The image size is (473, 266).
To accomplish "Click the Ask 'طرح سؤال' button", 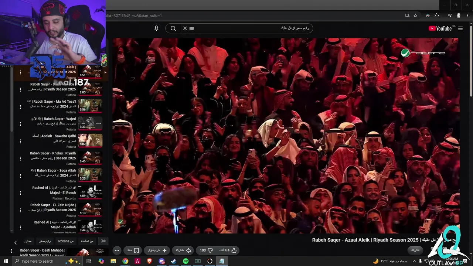I will 157,250.
